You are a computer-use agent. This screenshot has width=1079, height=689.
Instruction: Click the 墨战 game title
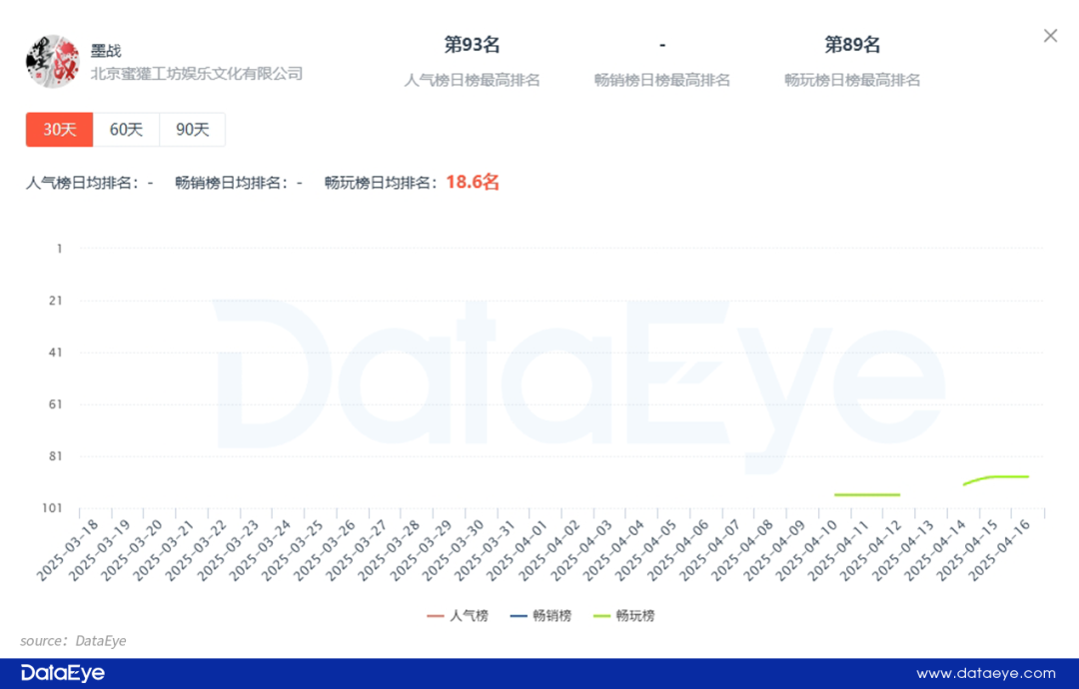(106, 50)
